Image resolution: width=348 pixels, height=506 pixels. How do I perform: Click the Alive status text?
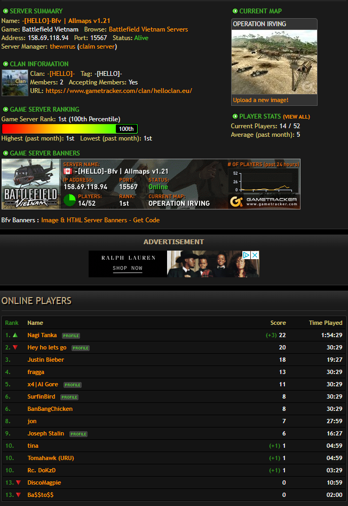click(141, 38)
